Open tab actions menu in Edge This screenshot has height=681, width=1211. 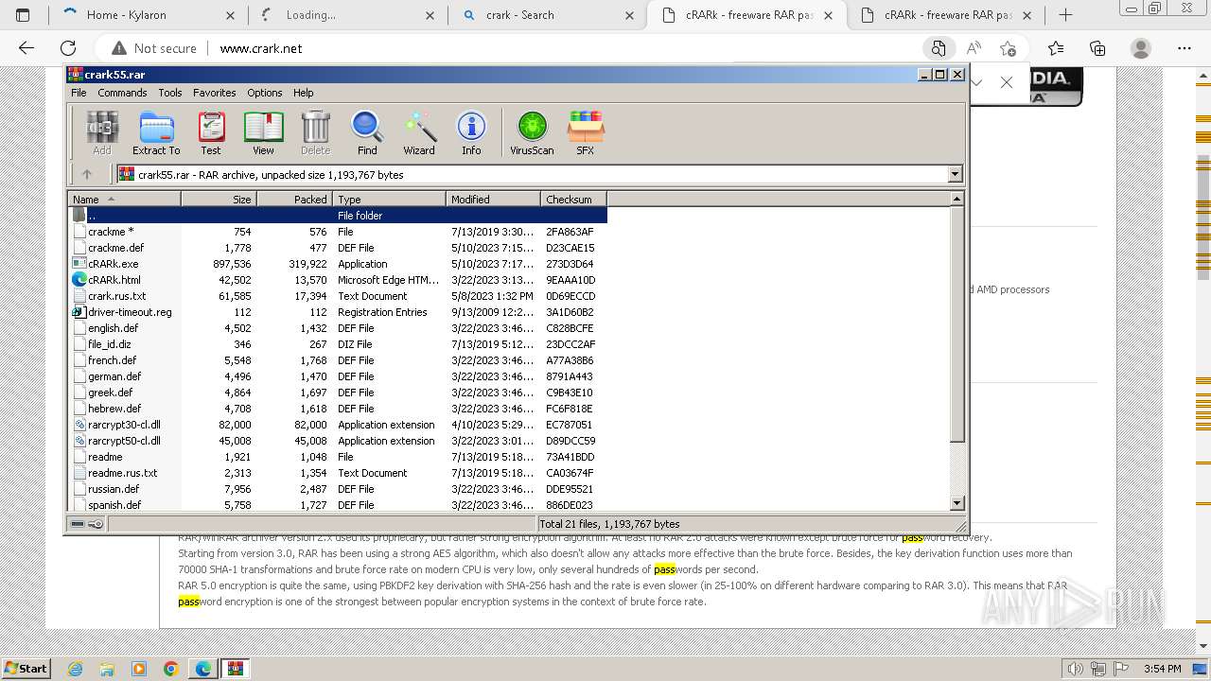(x=23, y=15)
